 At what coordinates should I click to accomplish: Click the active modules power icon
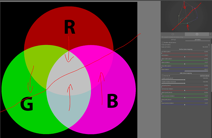click(x=173, y=34)
